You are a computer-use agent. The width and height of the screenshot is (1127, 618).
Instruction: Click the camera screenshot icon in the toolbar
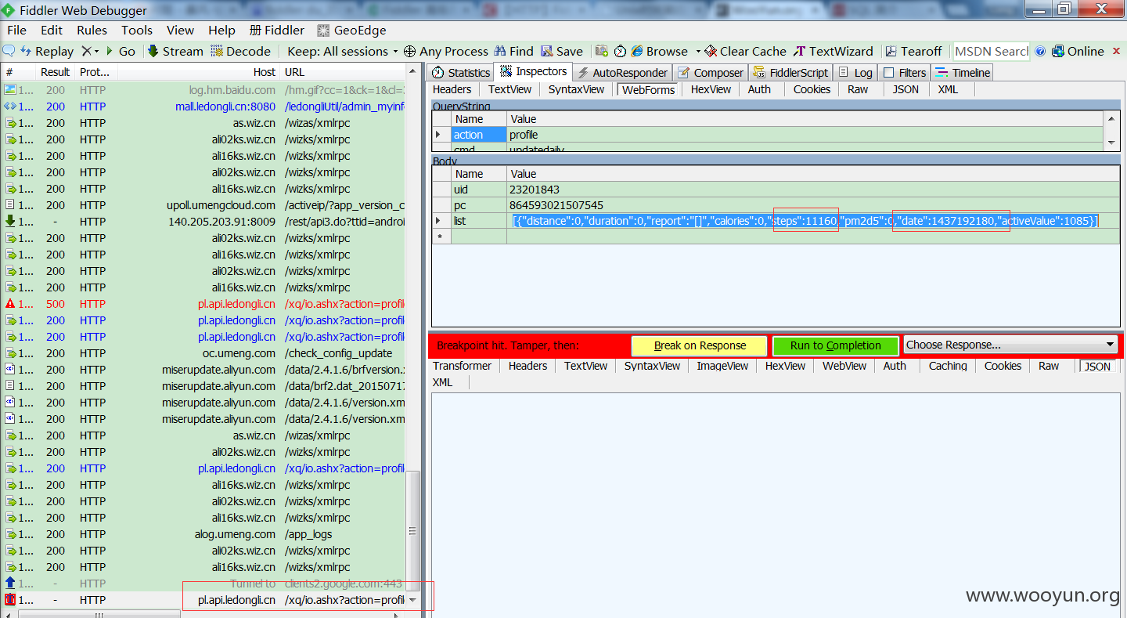click(602, 51)
